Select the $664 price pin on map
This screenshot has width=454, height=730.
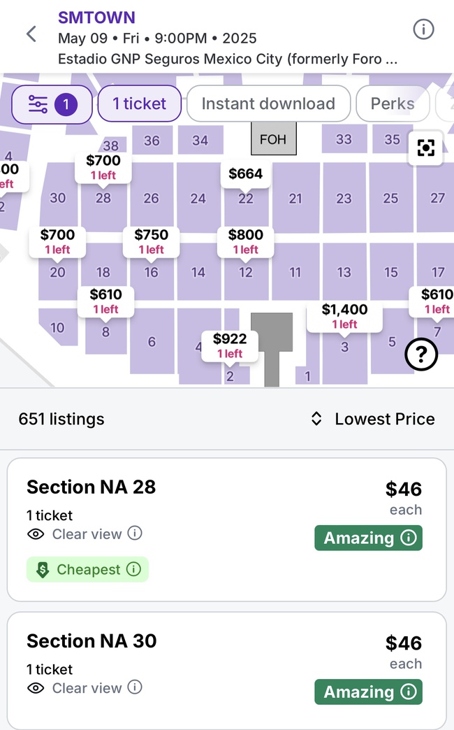246,174
